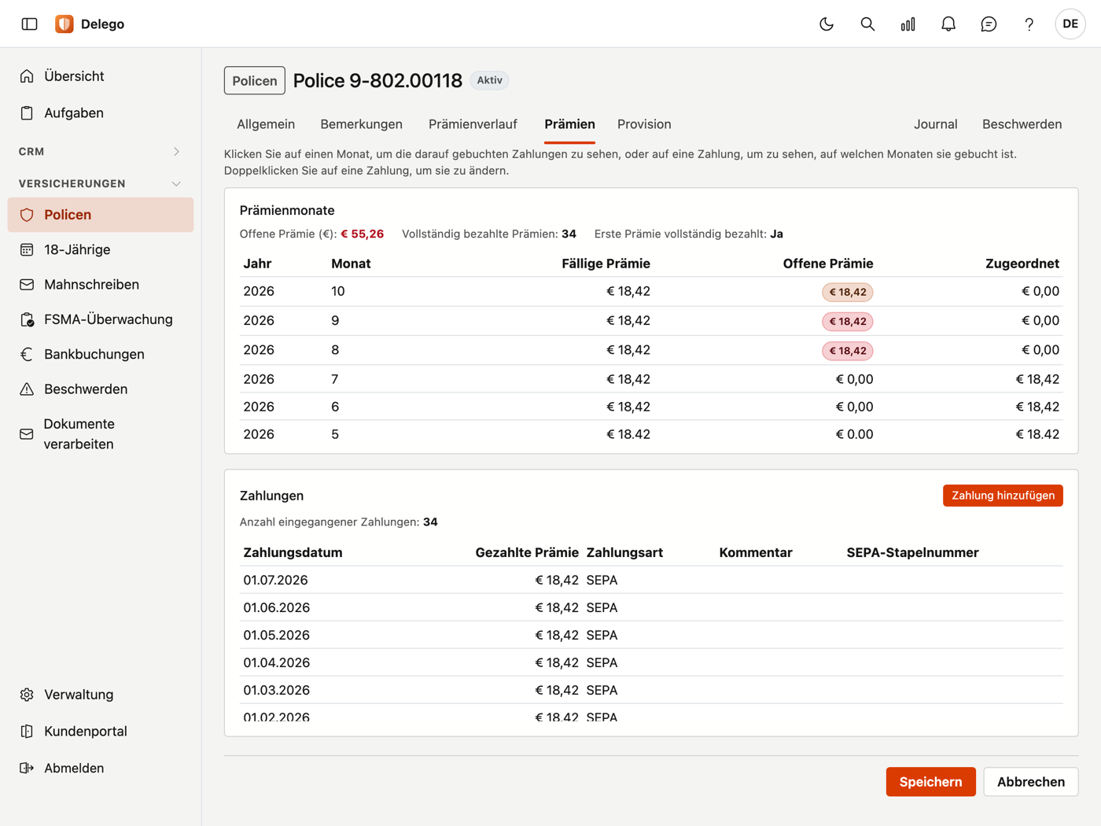Click the 18-Jährige calendar icon

click(x=27, y=249)
